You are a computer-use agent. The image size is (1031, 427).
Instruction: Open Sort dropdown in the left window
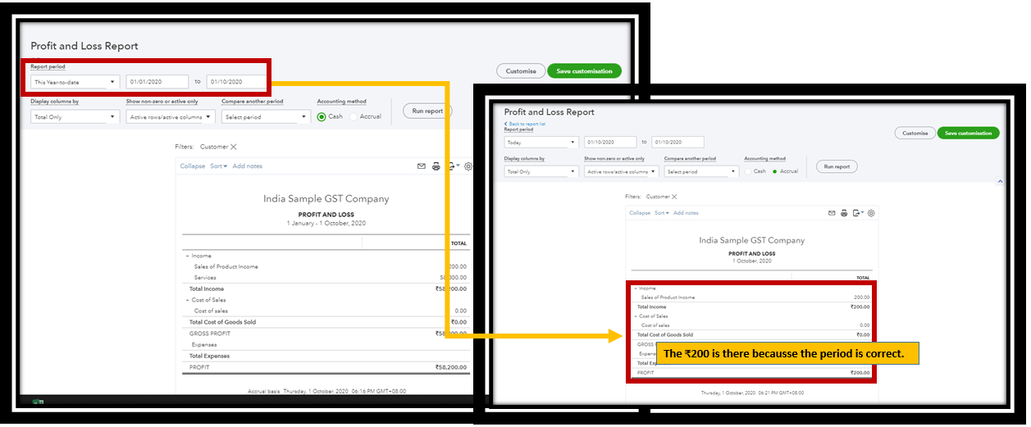pos(218,166)
